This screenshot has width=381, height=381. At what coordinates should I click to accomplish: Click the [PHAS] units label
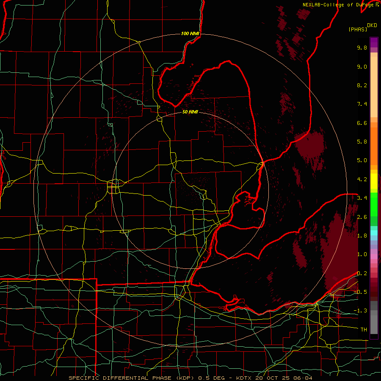[x=358, y=29]
